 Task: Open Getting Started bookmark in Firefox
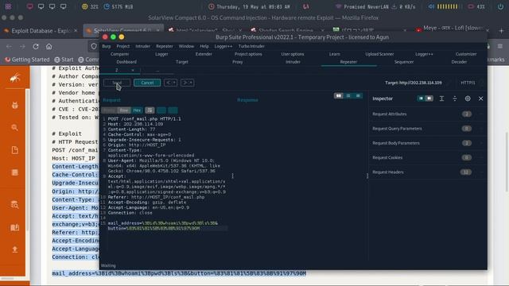click(27, 60)
